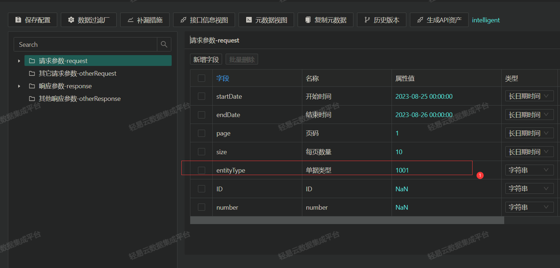
Task: Click the 新增字段 button
Action: coord(206,59)
